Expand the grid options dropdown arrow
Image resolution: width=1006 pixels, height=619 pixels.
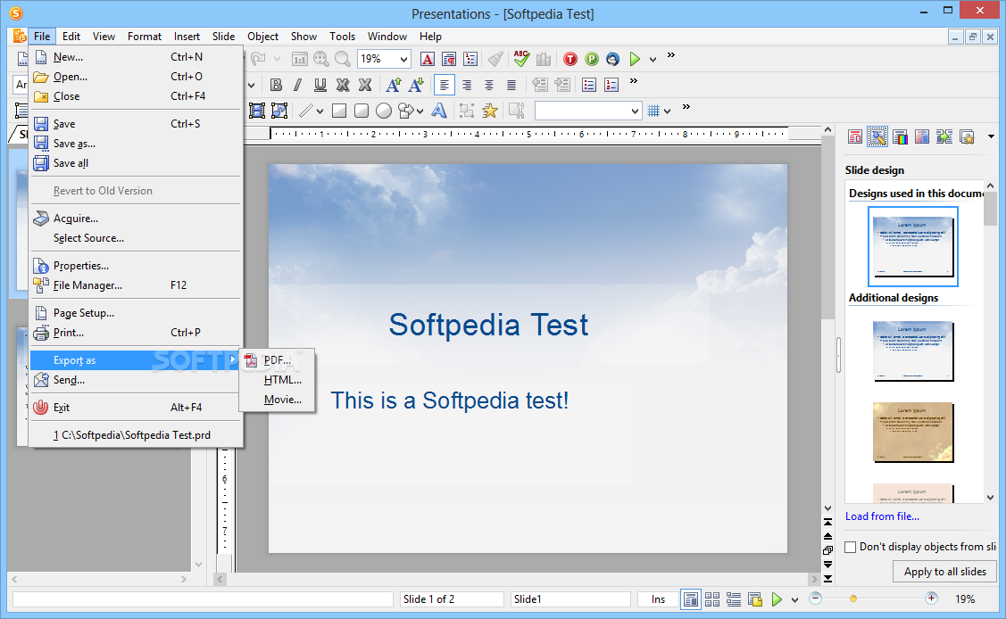click(x=668, y=111)
